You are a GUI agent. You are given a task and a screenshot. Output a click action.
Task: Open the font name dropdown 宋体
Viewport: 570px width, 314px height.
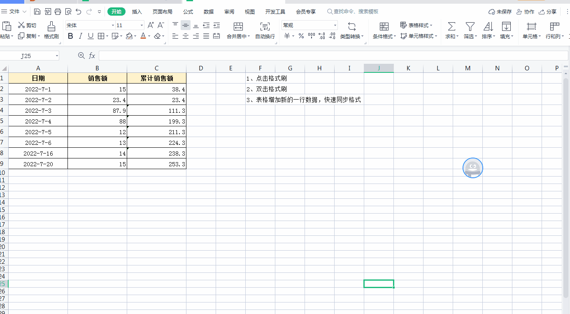(113, 26)
